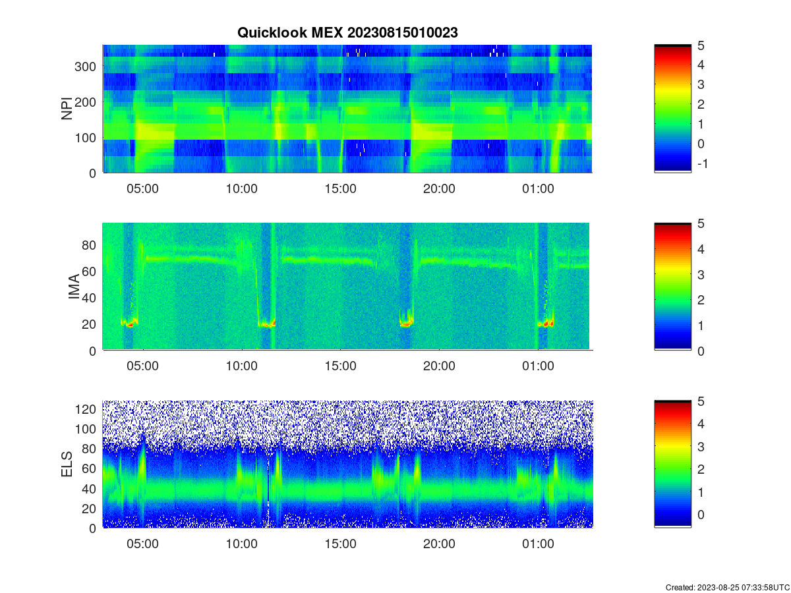Click the "05:00" time label under NPI plot
Viewport: 791px width, 593px height.
click(142, 188)
